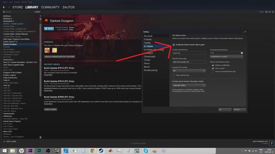Open Build Update #7614 (PC Only) headline
Viewport: 275px width, 154px height.
(59, 68)
